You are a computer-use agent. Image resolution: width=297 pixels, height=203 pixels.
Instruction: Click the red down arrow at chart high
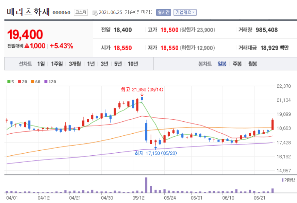coord(142,95)
